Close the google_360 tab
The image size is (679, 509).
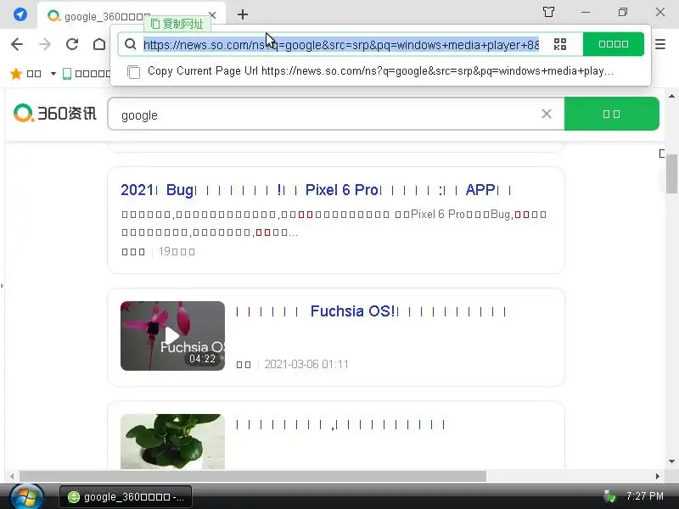(x=212, y=15)
